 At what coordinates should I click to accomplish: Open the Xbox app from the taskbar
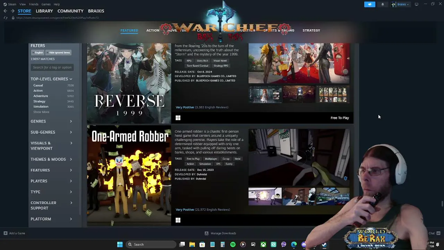[x=263, y=244]
